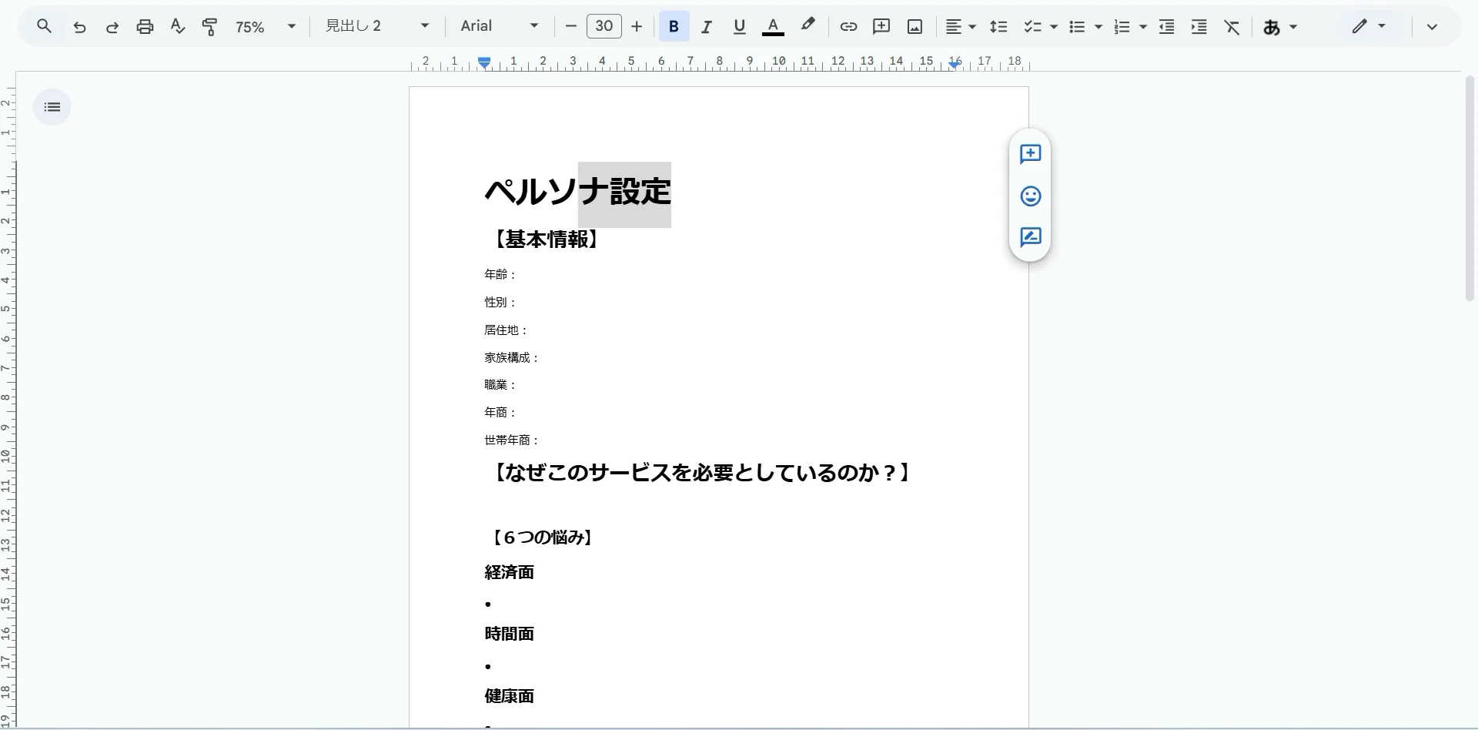Screen dimensions: 1478x730
Task: Click the vertical scrollbar thumb
Action: pyautogui.click(x=1470, y=187)
